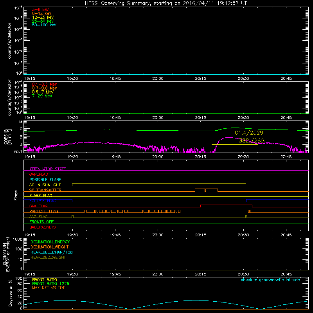Click the 0.3-0.8 MeV legend entry
The height and width of the screenshot is (313, 313).
pyautogui.click(x=45, y=88)
